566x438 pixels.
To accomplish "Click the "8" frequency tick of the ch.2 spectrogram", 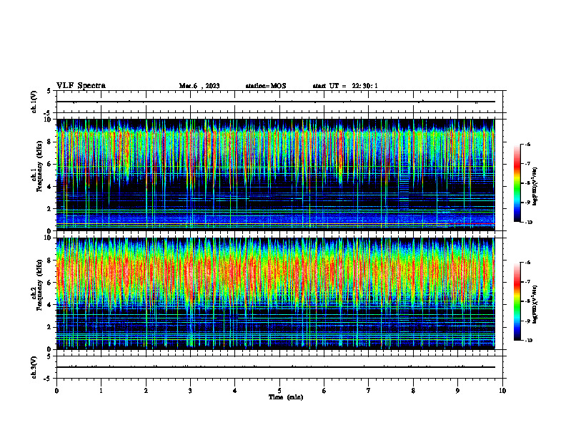I will [x=49, y=261].
